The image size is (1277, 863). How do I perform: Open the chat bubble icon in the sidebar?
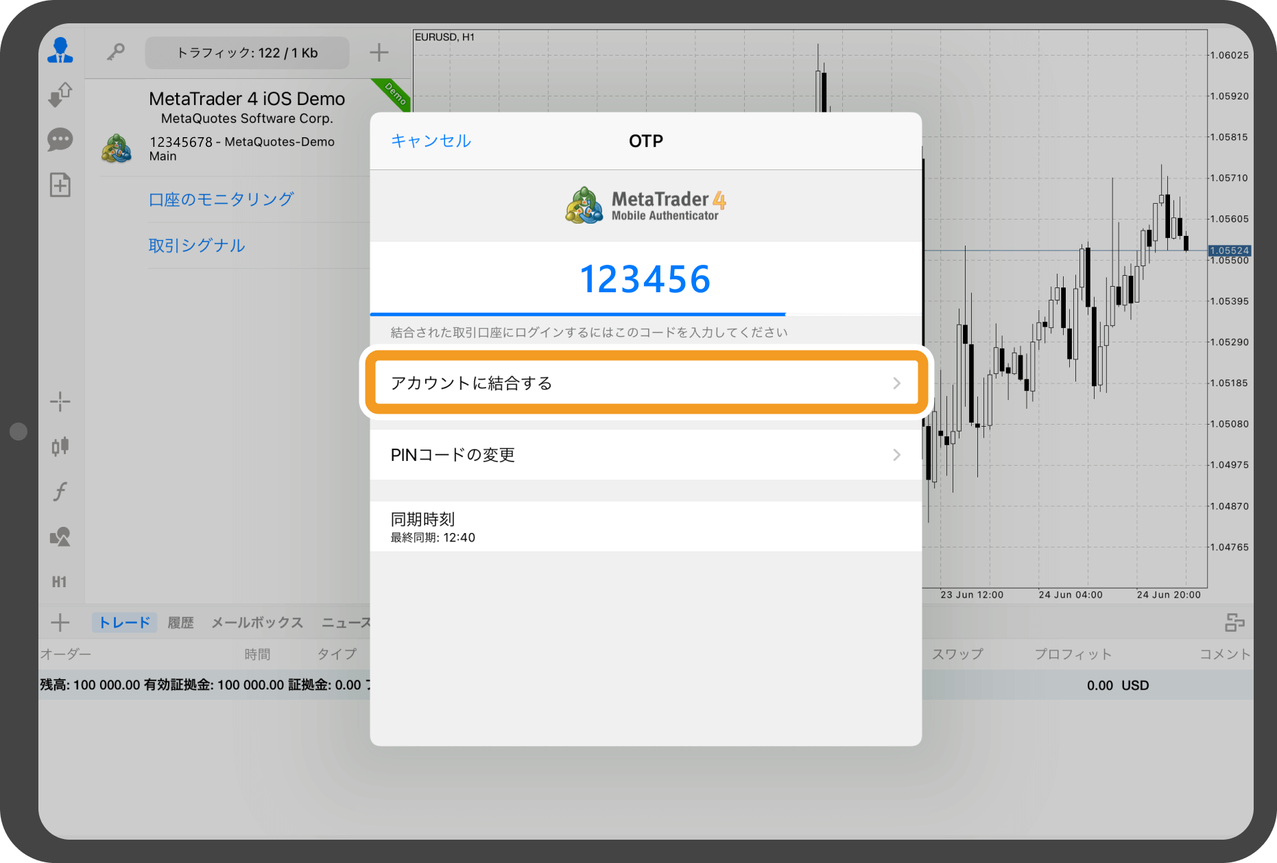click(x=60, y=139)
